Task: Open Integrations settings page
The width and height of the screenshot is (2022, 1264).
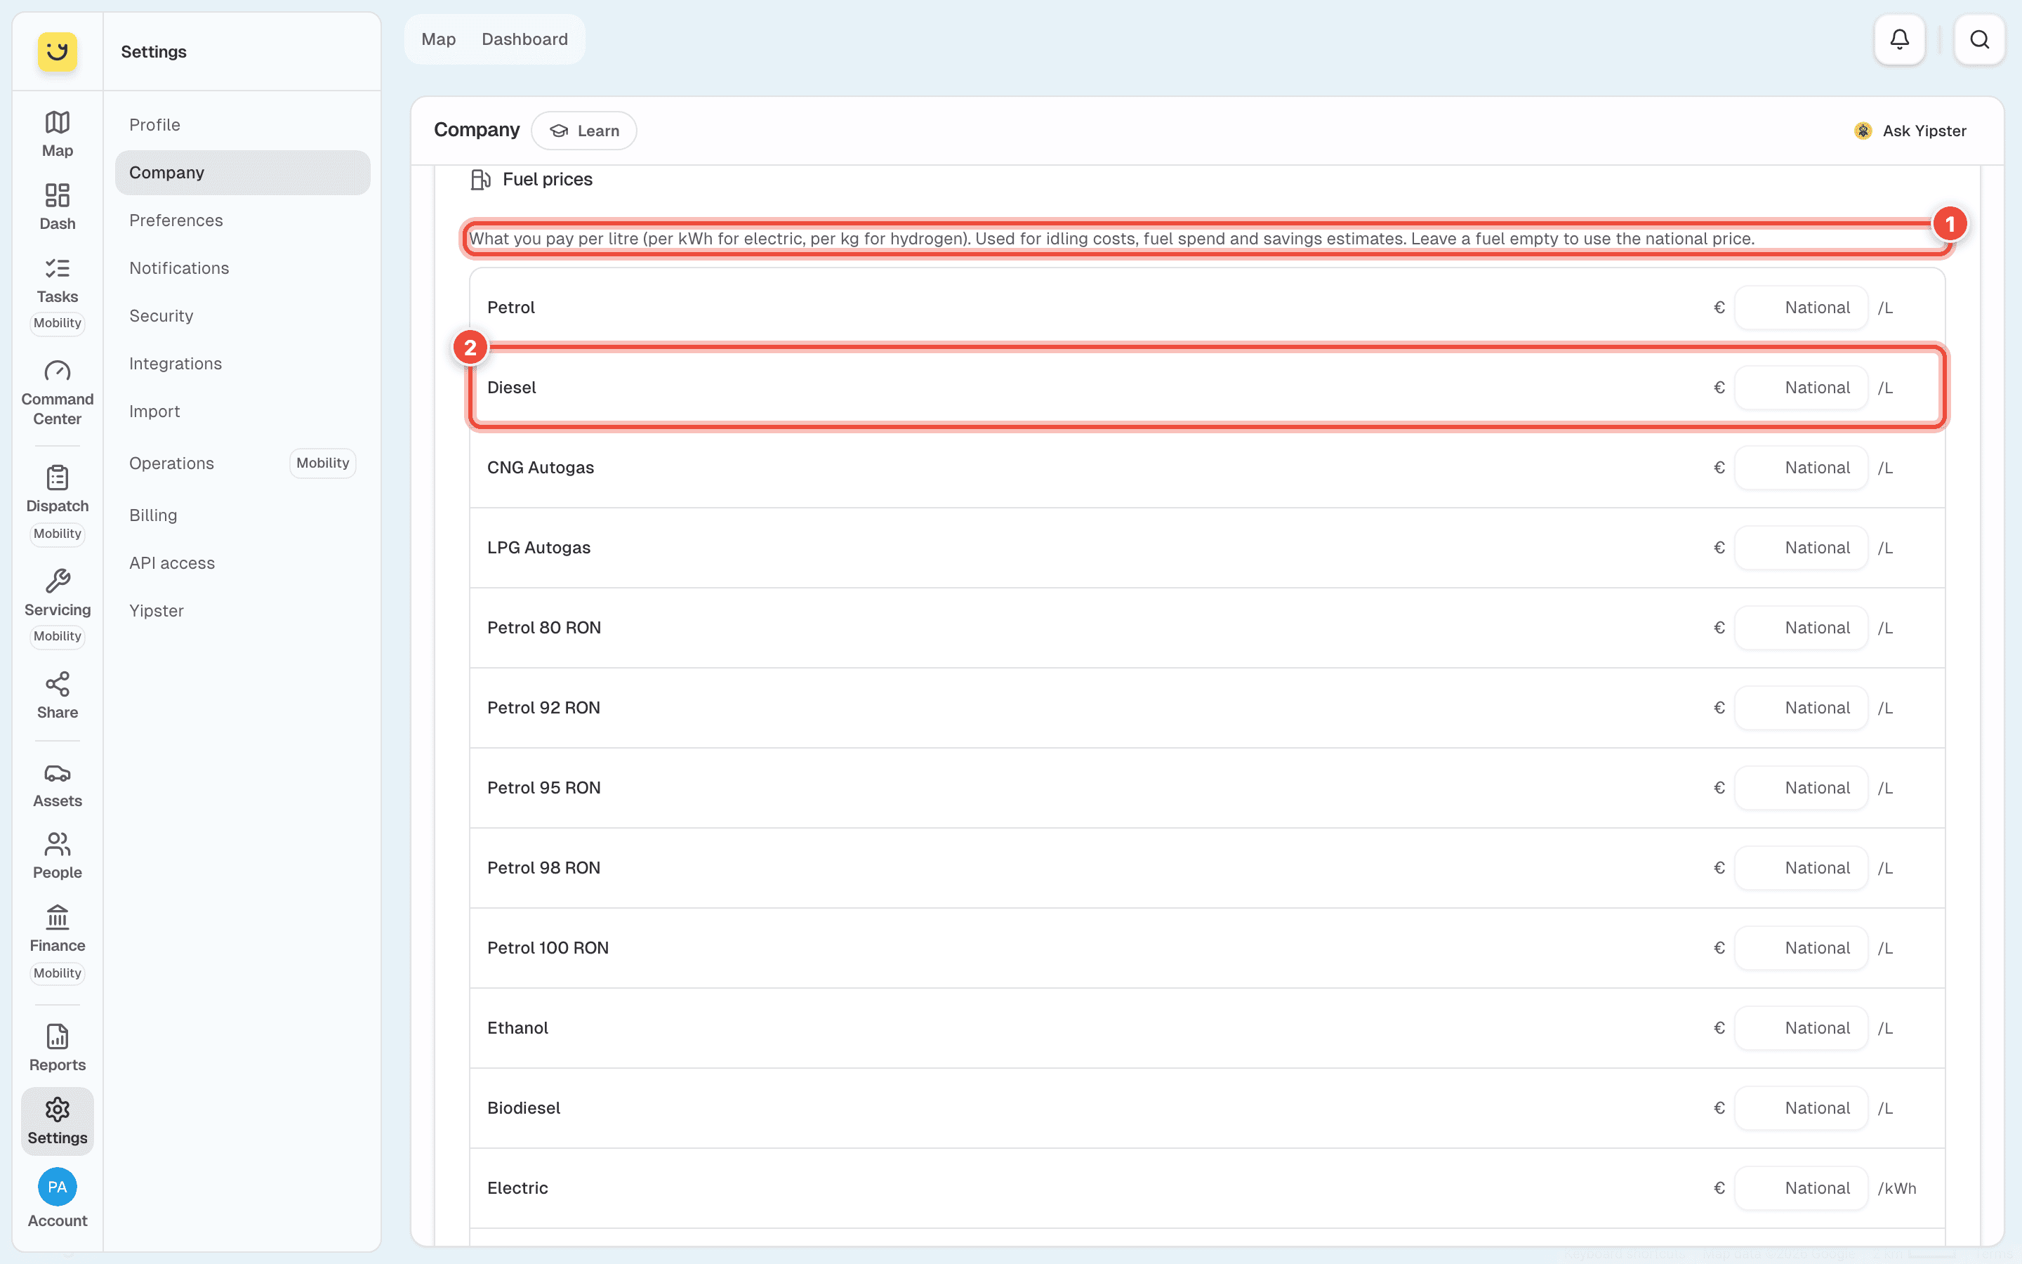Action: [x=242, y=363]
